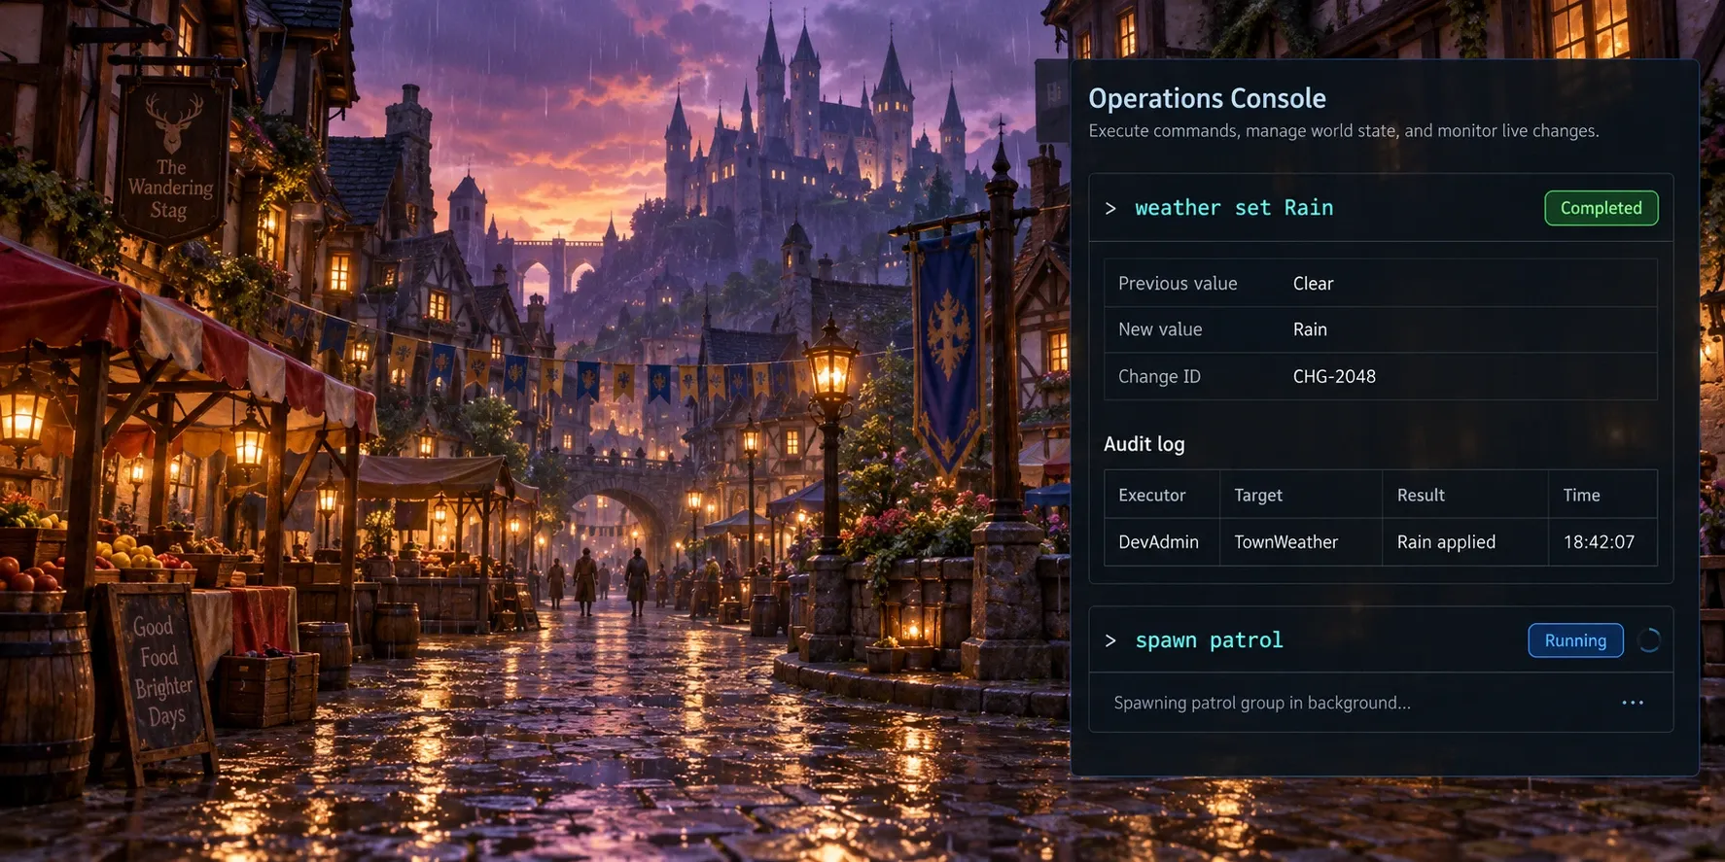Click the Time column header
The image size is (1725, 862).
click(x=1581, y=496)
